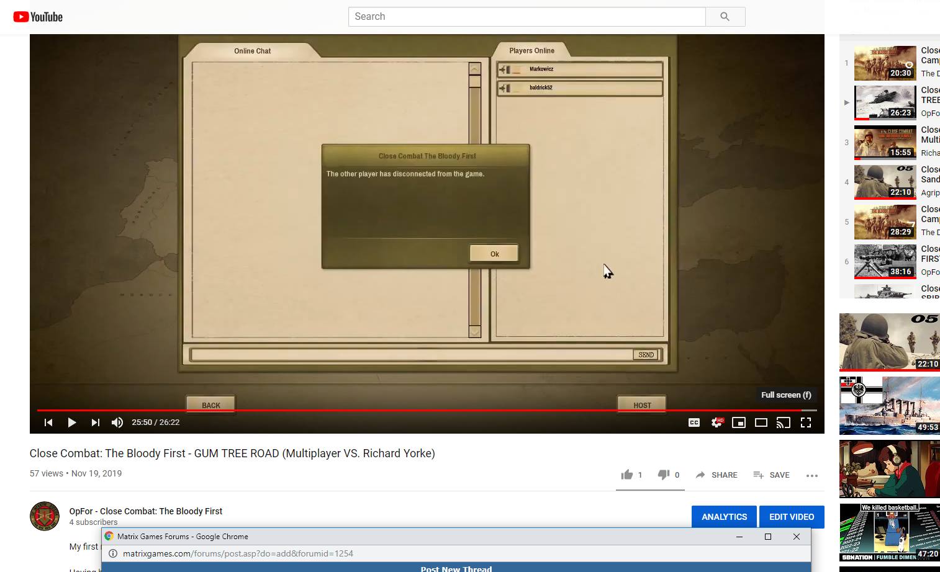Open playlist video 4 thumbnail

click(885, 182)
